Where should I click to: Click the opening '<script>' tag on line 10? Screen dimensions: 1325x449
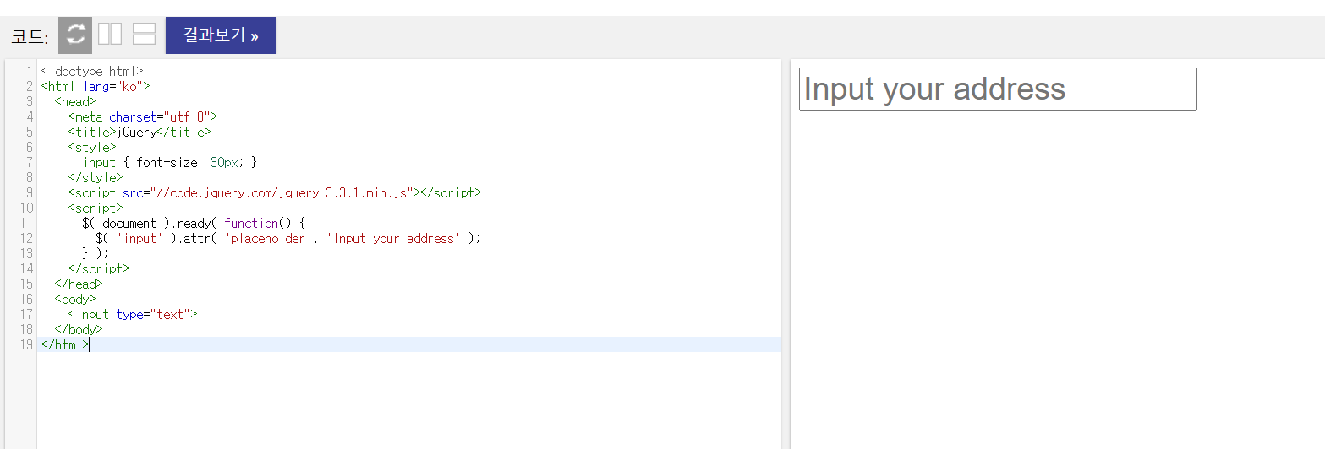click(96, 208)
